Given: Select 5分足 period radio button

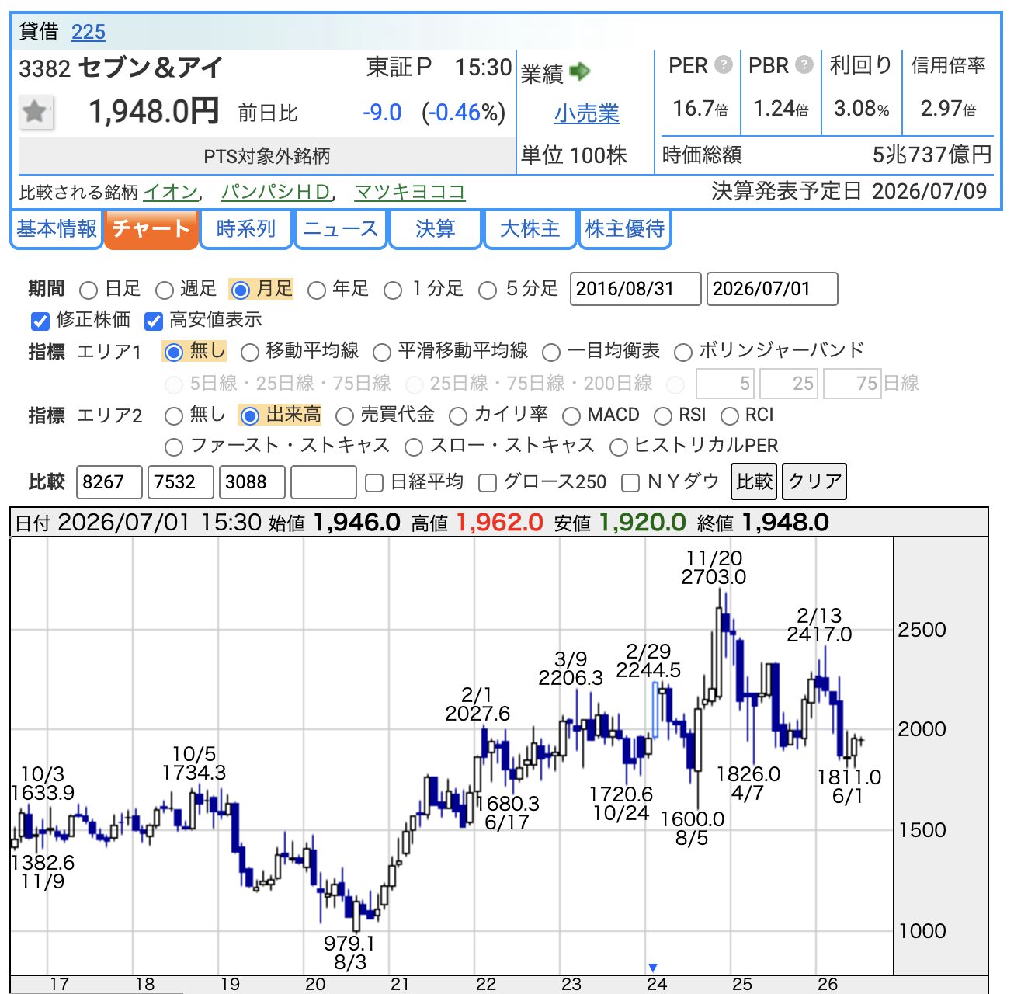Looking at the screenshot, I should pos(488,290).
